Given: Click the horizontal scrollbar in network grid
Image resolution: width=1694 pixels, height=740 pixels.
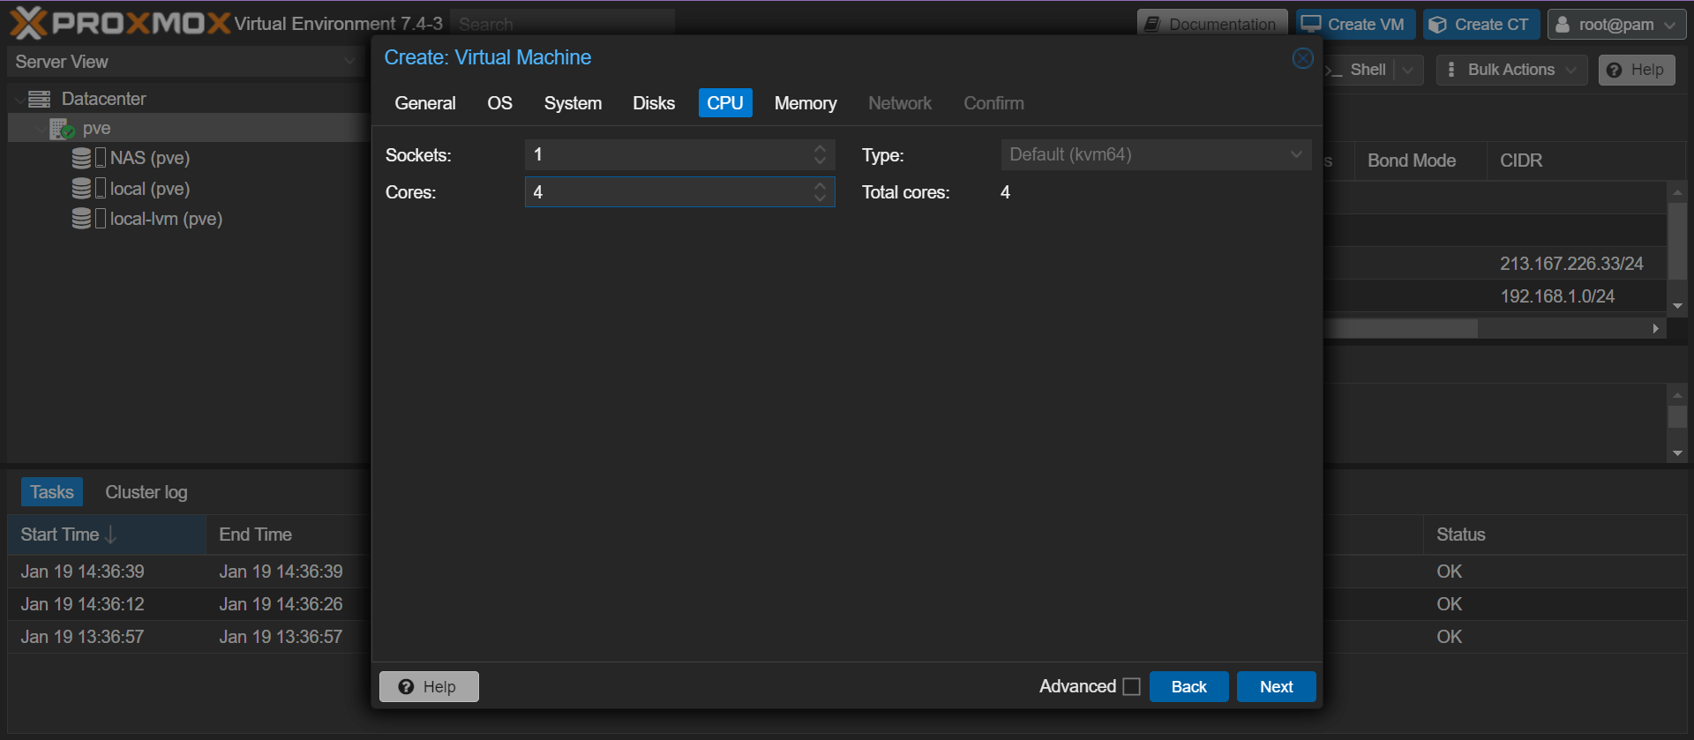Looking at the screenshot, I should [x=1402, y=328].
